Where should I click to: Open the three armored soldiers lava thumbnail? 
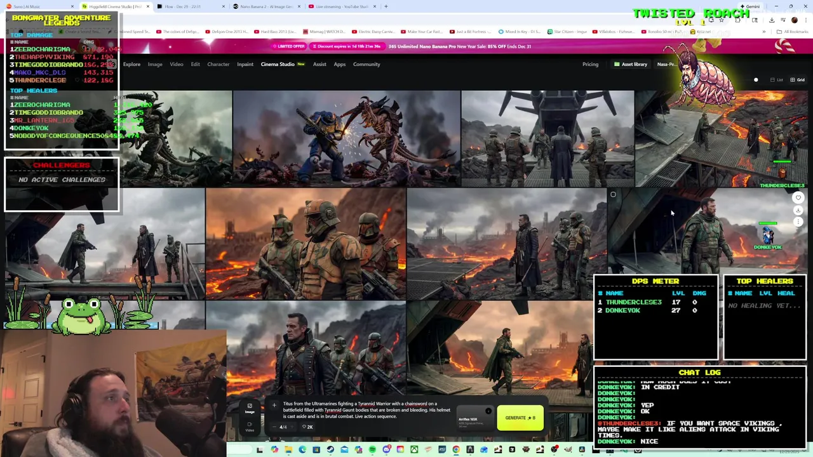click(306, 244)
